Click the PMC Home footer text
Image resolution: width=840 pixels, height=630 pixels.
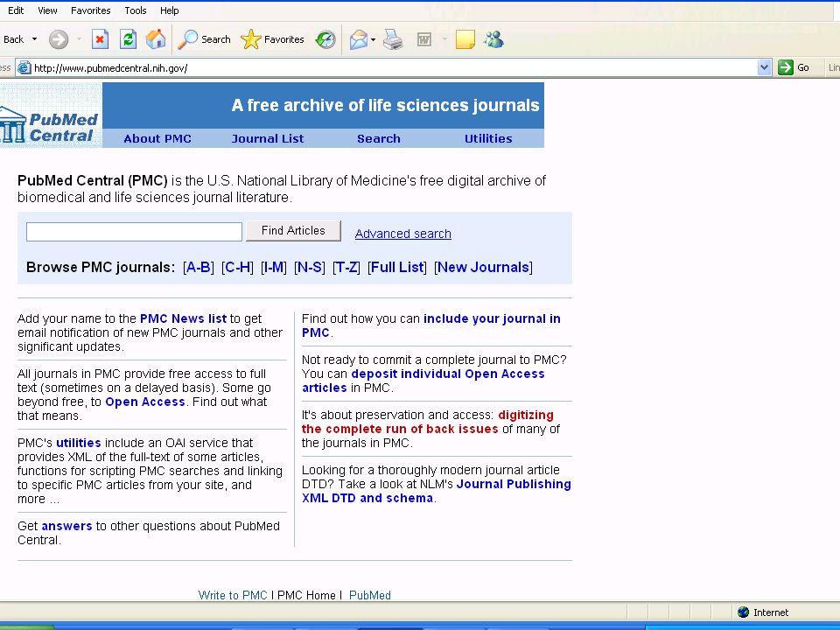pyautogui.click(x=306, y=595)
